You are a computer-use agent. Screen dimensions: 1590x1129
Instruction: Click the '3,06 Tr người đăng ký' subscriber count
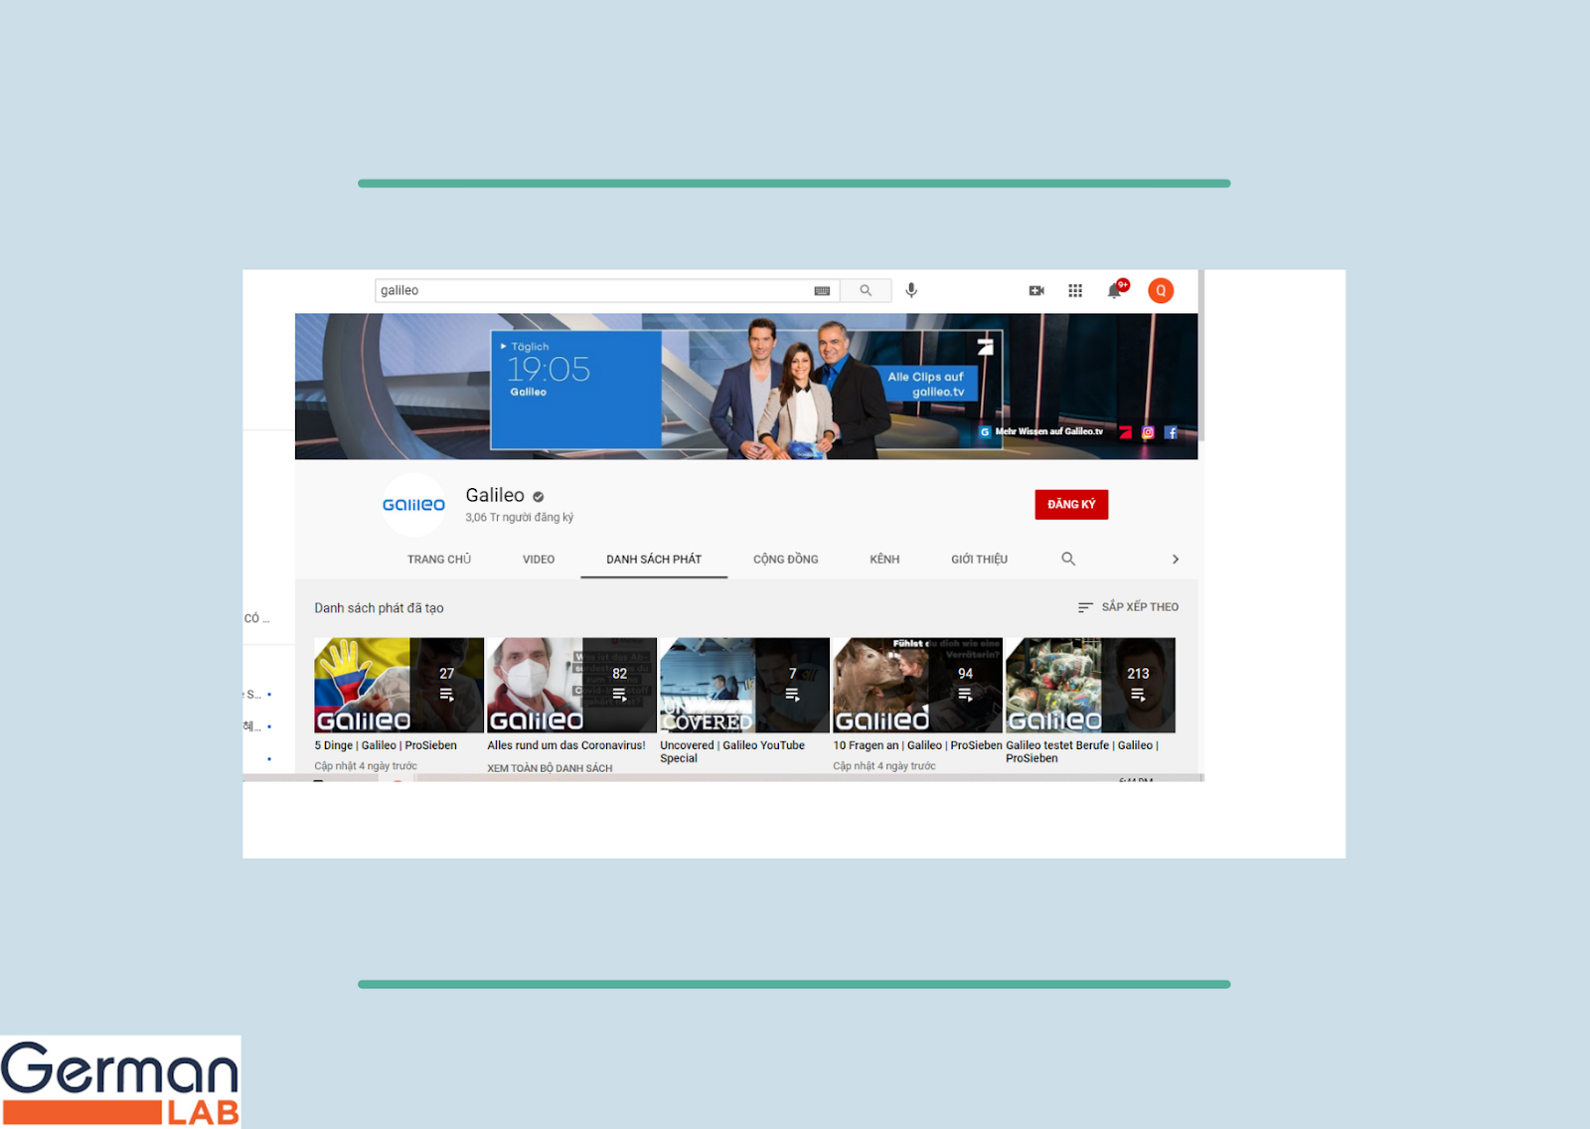click(519, 518)
